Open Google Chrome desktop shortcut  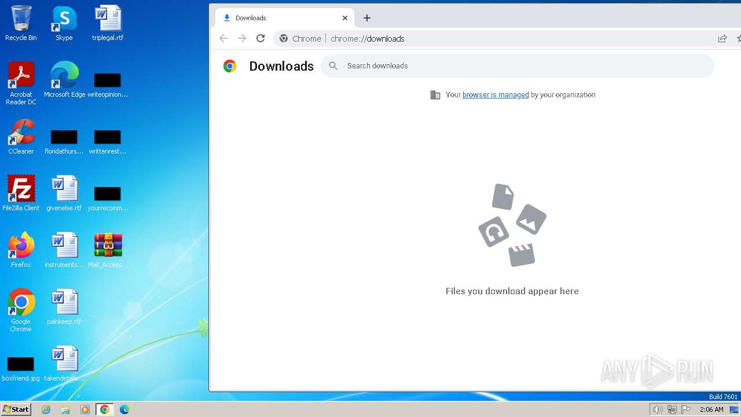(x=21, y=310)
